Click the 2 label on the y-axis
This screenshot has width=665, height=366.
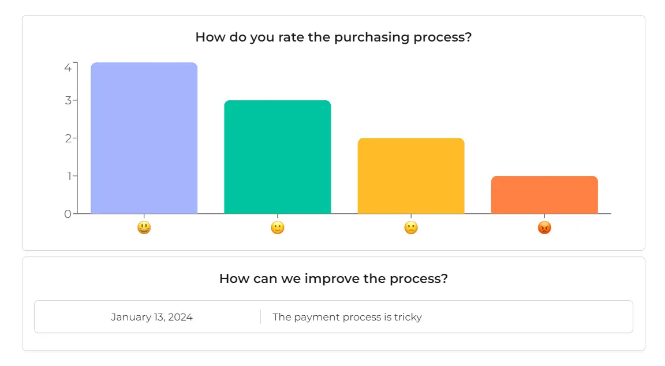point(68,138)
